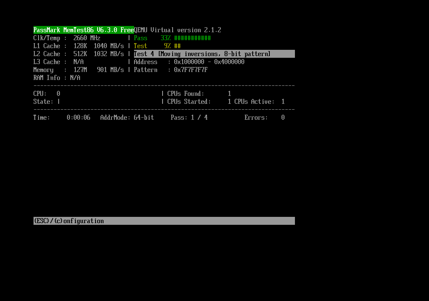Click the 1040 MB/s L1 speed
The width and height of the screenshot is (429, 301).
coord(109,46)
